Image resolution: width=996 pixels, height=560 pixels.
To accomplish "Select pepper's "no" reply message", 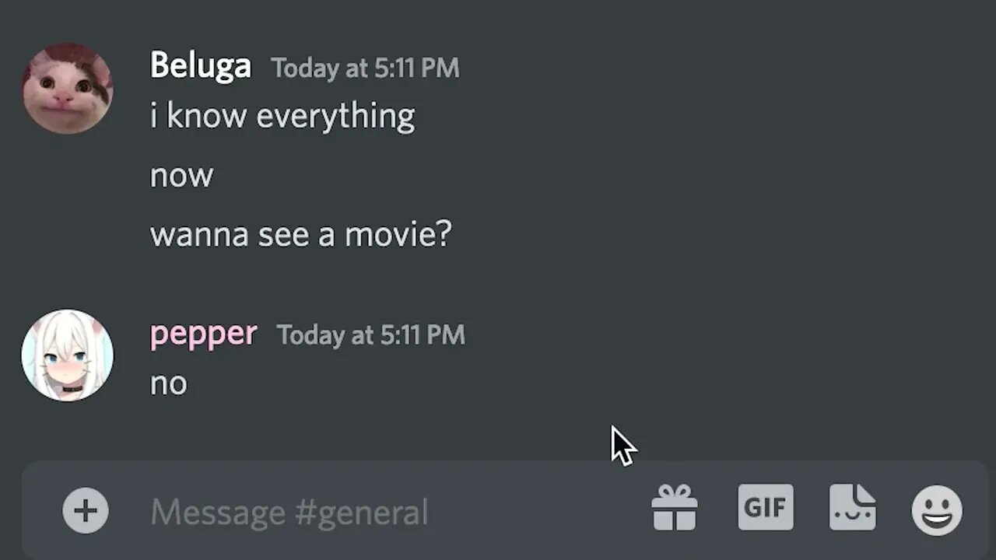I will [169, 383].
